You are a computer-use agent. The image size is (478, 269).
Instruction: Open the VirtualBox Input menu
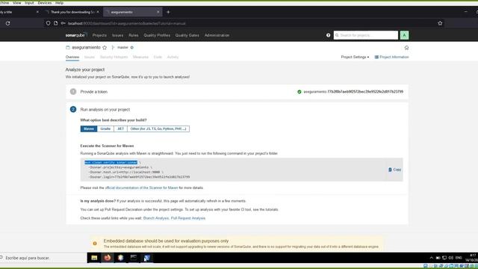[29, 3]
